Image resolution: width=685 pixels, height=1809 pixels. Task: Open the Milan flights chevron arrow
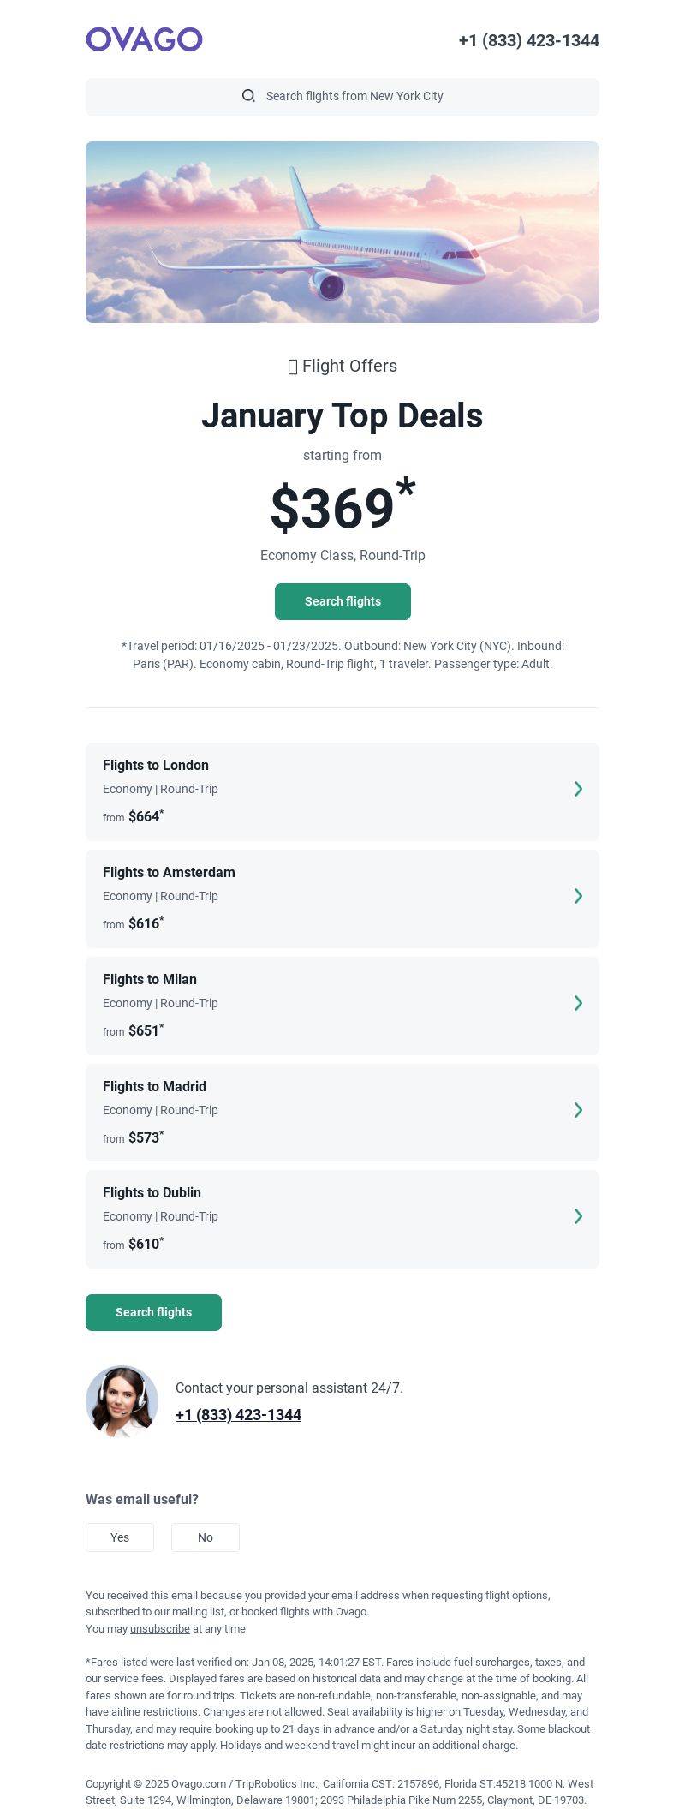tap(578, 1003)
